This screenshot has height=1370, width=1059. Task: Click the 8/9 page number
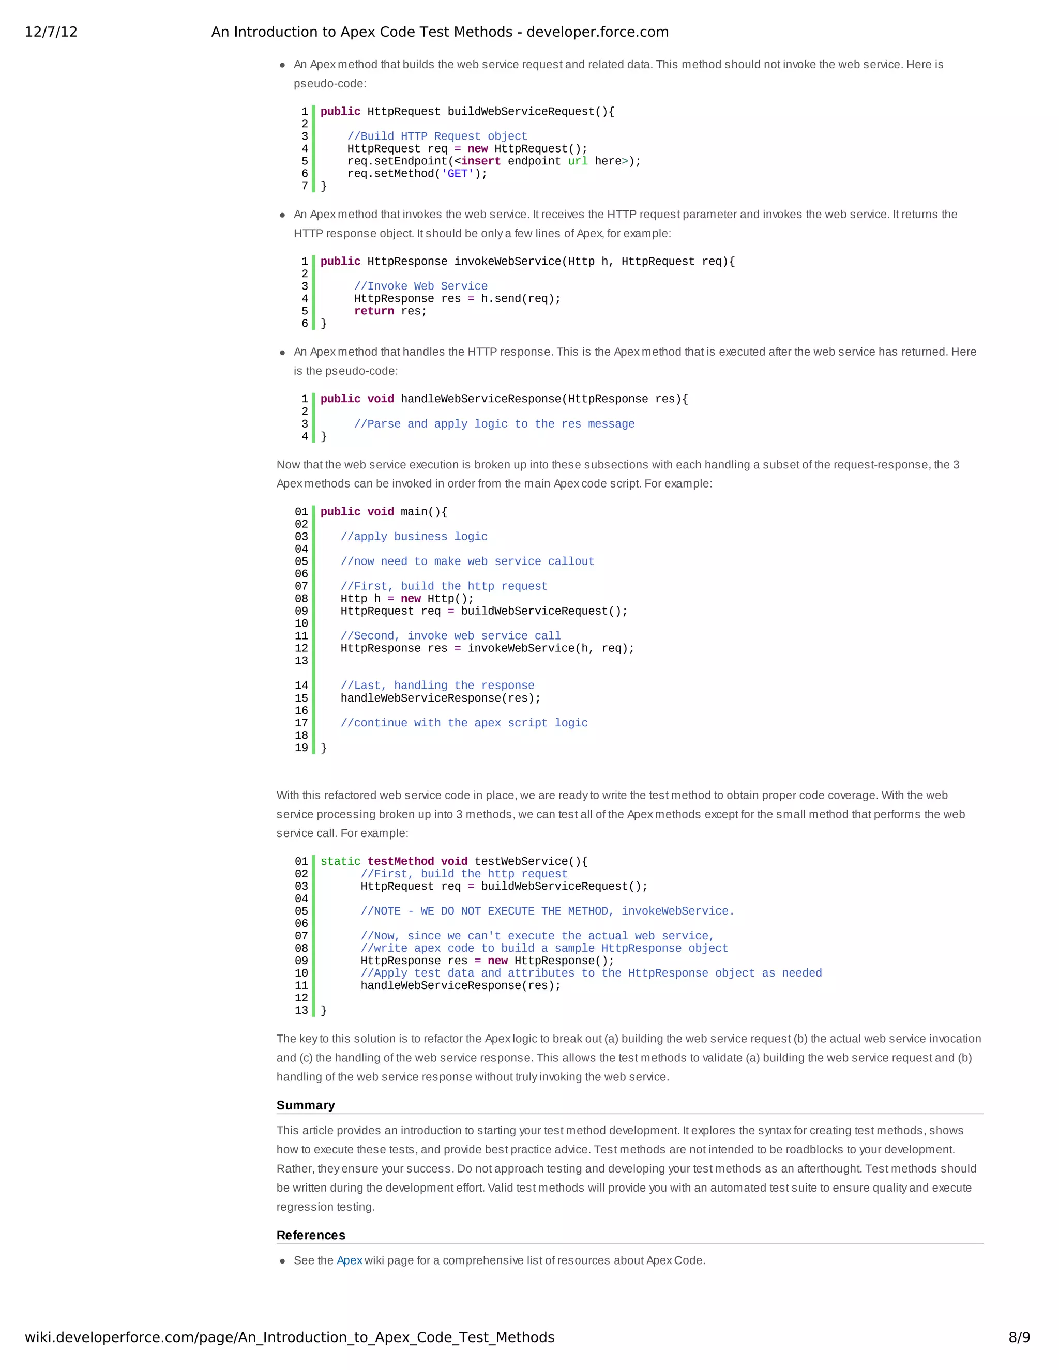click(1020, 1337)
